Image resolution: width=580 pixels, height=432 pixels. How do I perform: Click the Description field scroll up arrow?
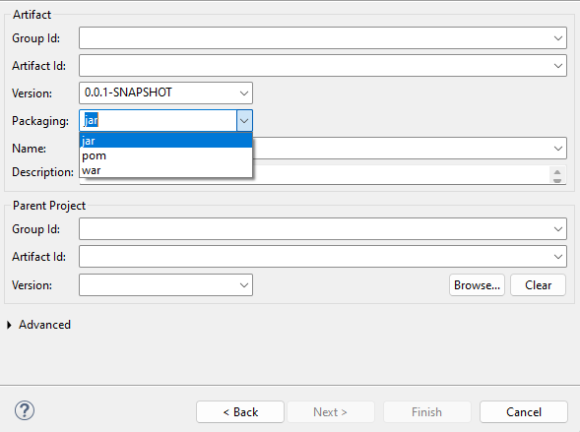(x=557, y=172)
